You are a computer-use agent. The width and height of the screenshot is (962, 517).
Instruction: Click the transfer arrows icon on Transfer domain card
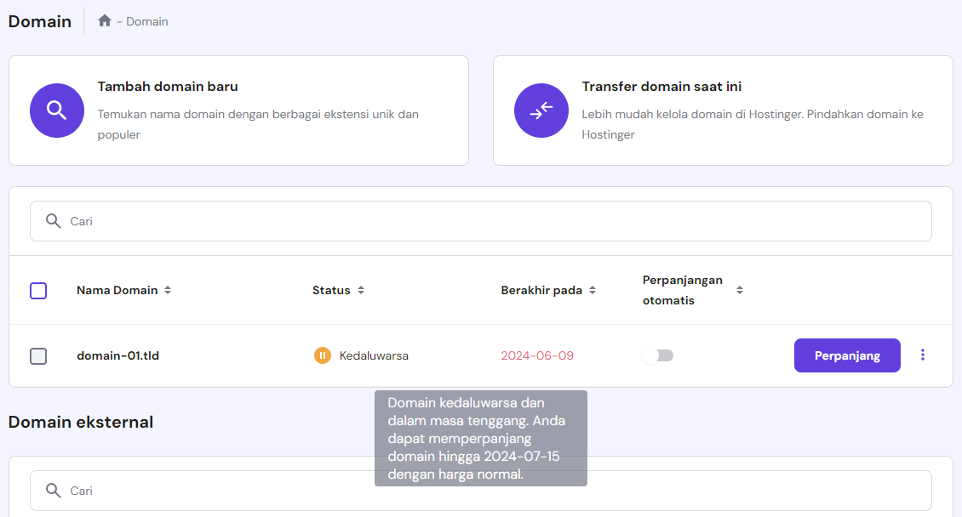541,110
